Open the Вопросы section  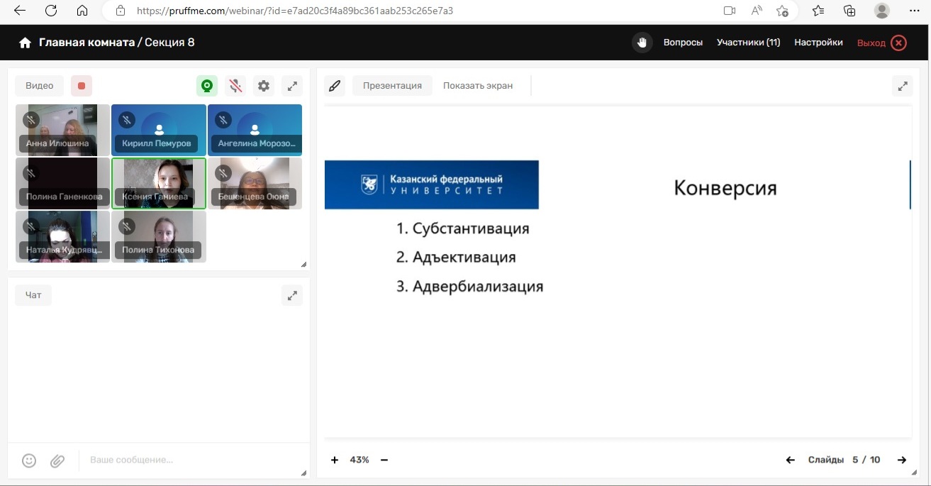(x=683, y=43)
